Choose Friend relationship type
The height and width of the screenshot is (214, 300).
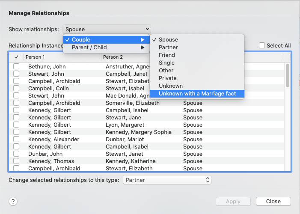pos(167,55)
